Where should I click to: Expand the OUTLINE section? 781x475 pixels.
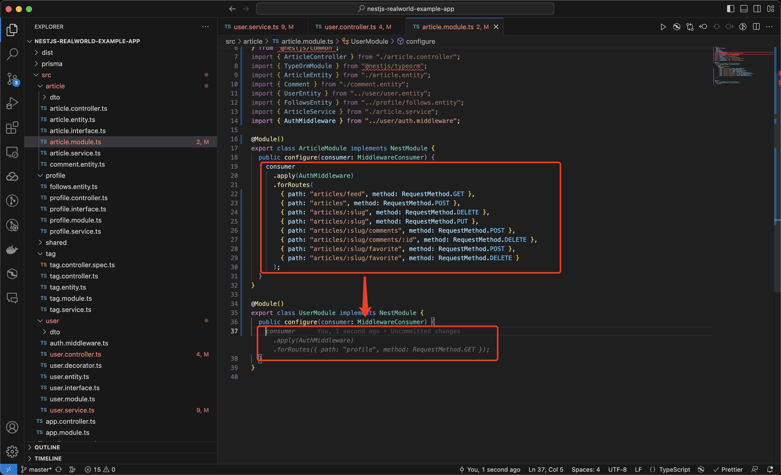[x=47, y=447]
